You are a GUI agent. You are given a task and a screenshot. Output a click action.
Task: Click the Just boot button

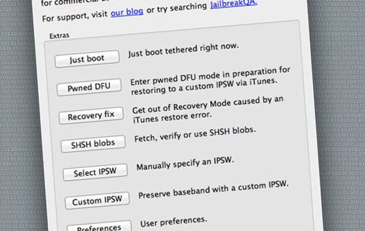pos(87,59)
